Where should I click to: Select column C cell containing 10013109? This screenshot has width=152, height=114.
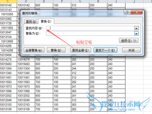[x=9, y=109]
